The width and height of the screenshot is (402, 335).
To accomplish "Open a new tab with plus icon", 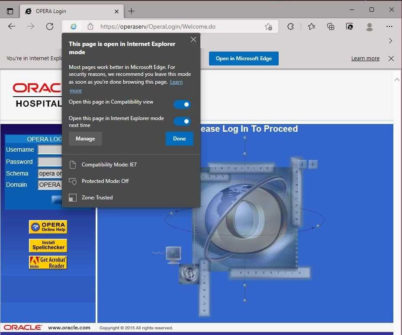I will tap(131, 11).
